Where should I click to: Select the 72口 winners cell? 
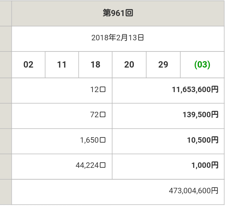coord(62,116)
